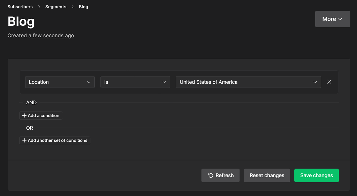The image size is (357, 196).
Task: Remove the Location condition with the X icon
Action: coord(329,82)
